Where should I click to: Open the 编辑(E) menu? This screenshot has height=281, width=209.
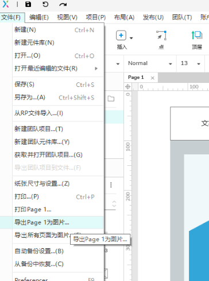click(39, 17)
